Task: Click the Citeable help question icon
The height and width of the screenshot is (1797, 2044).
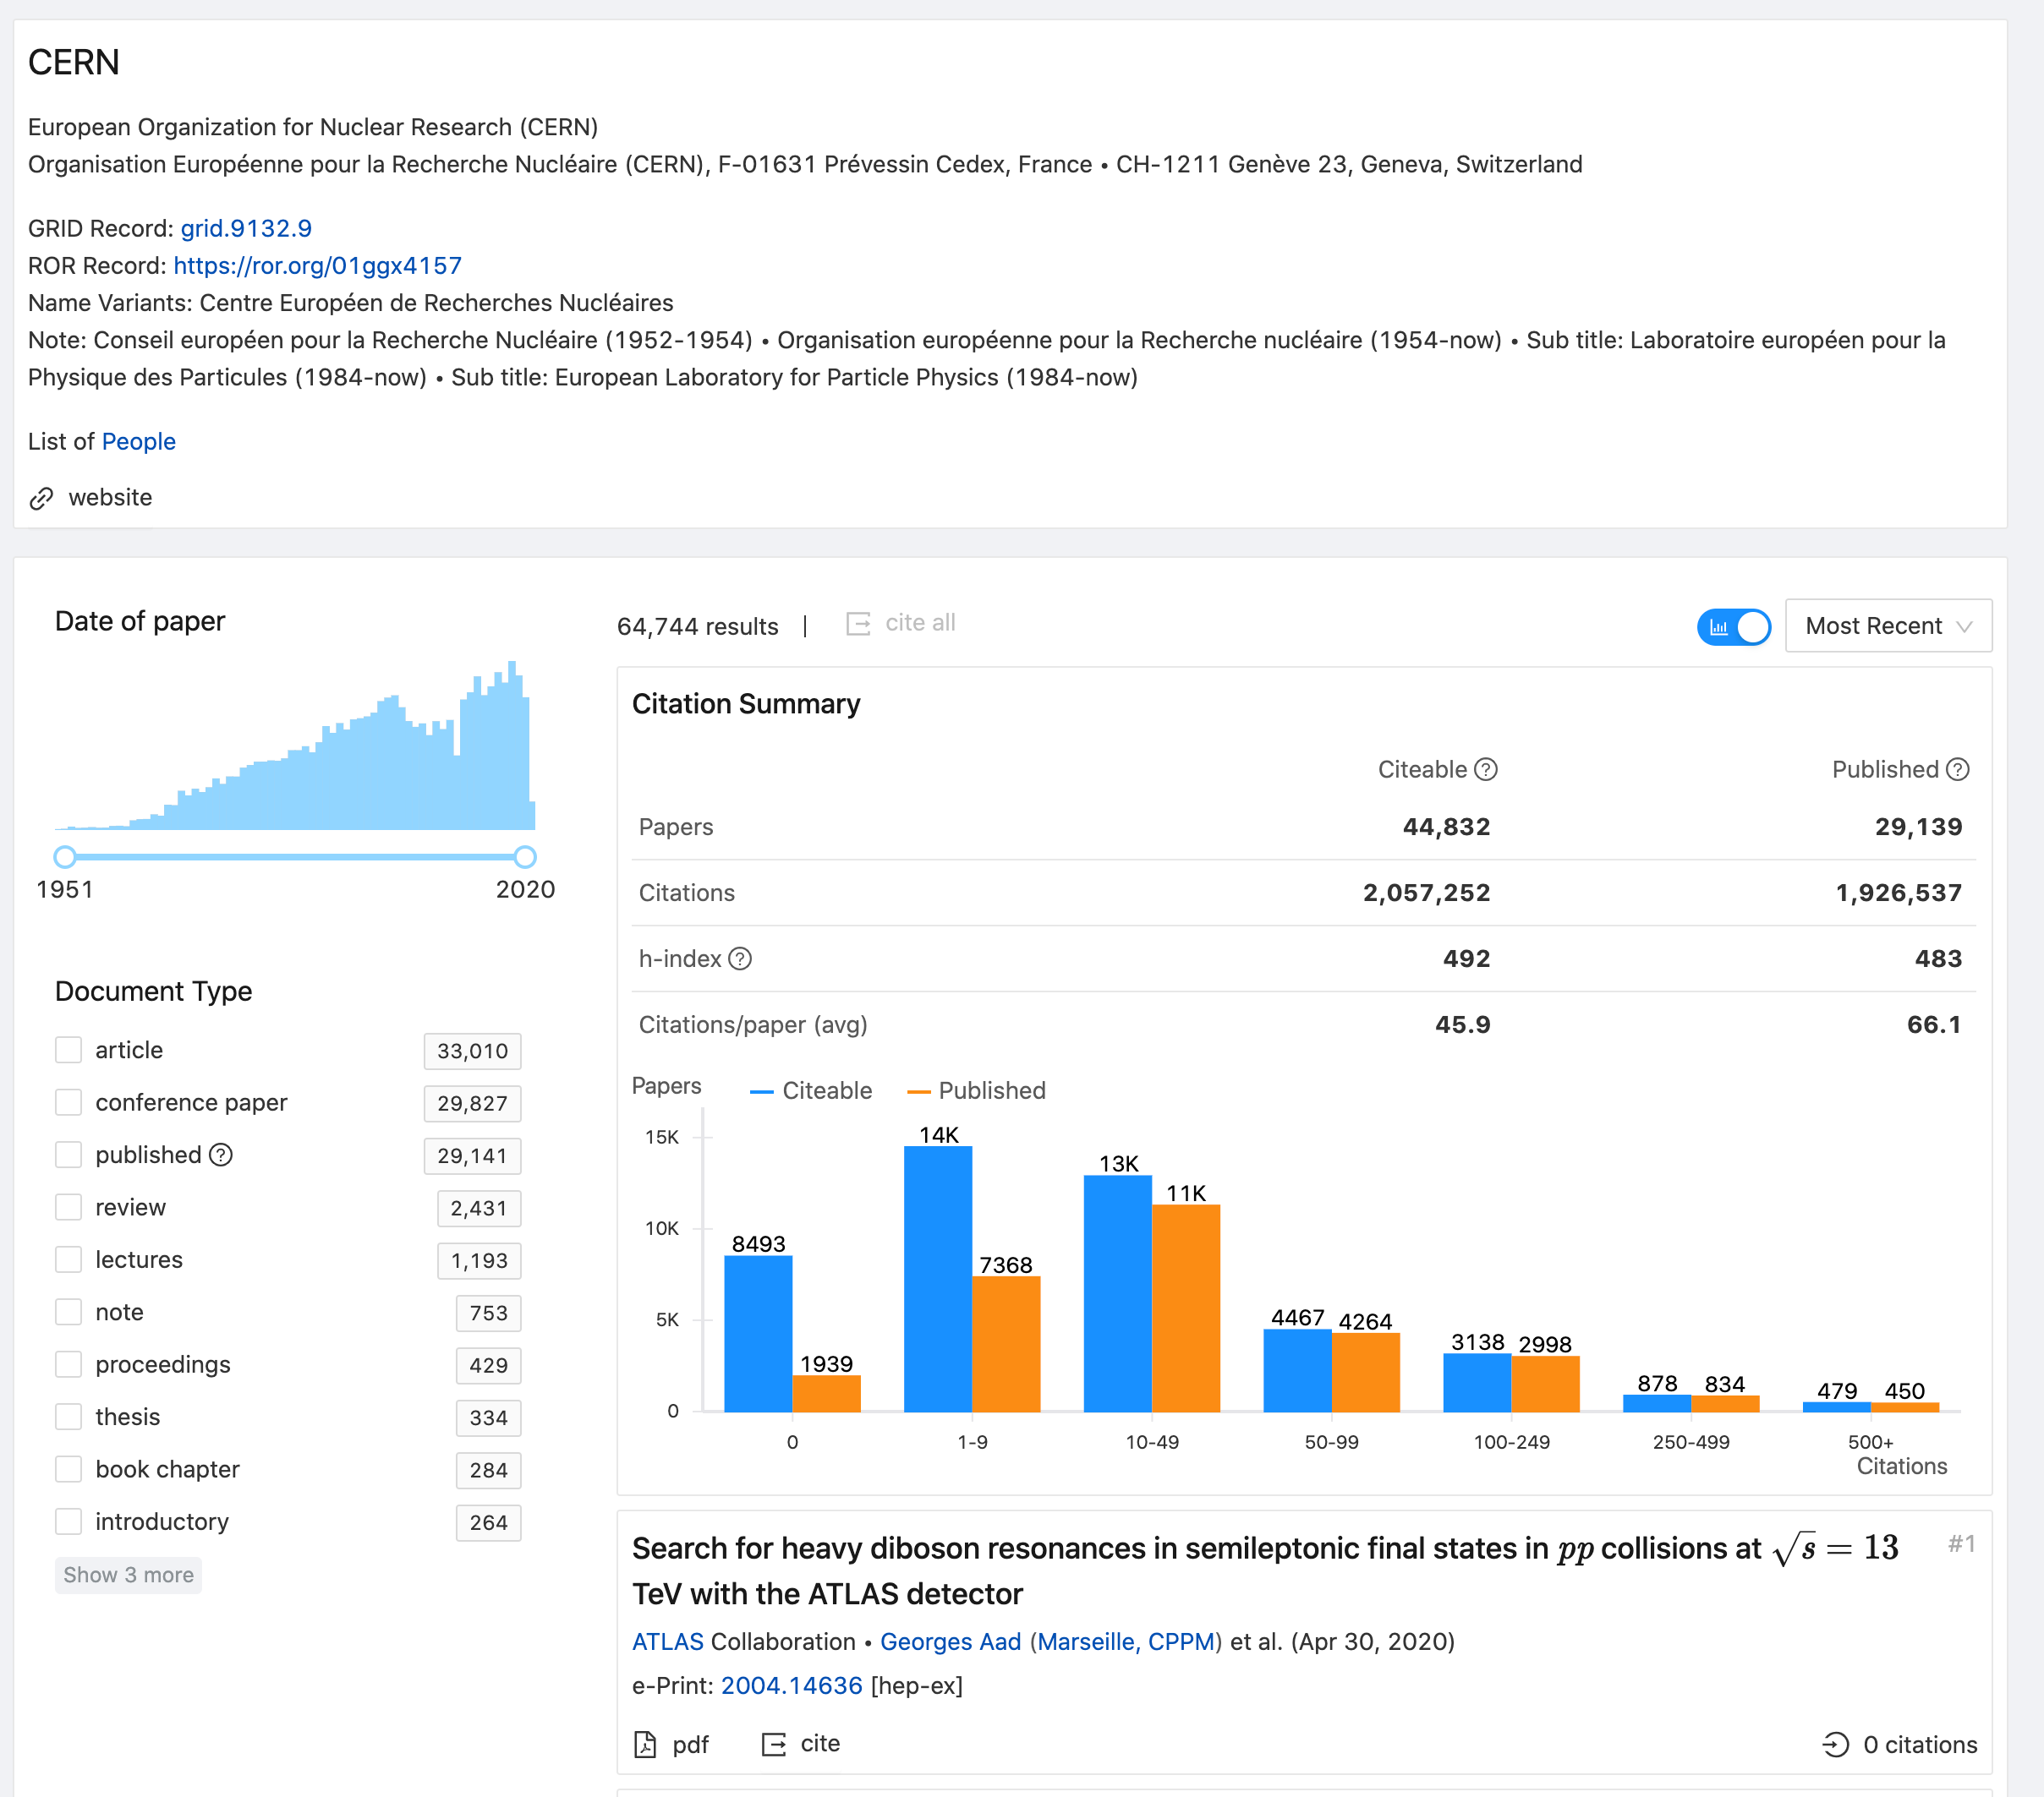Action: point(1486,769)
